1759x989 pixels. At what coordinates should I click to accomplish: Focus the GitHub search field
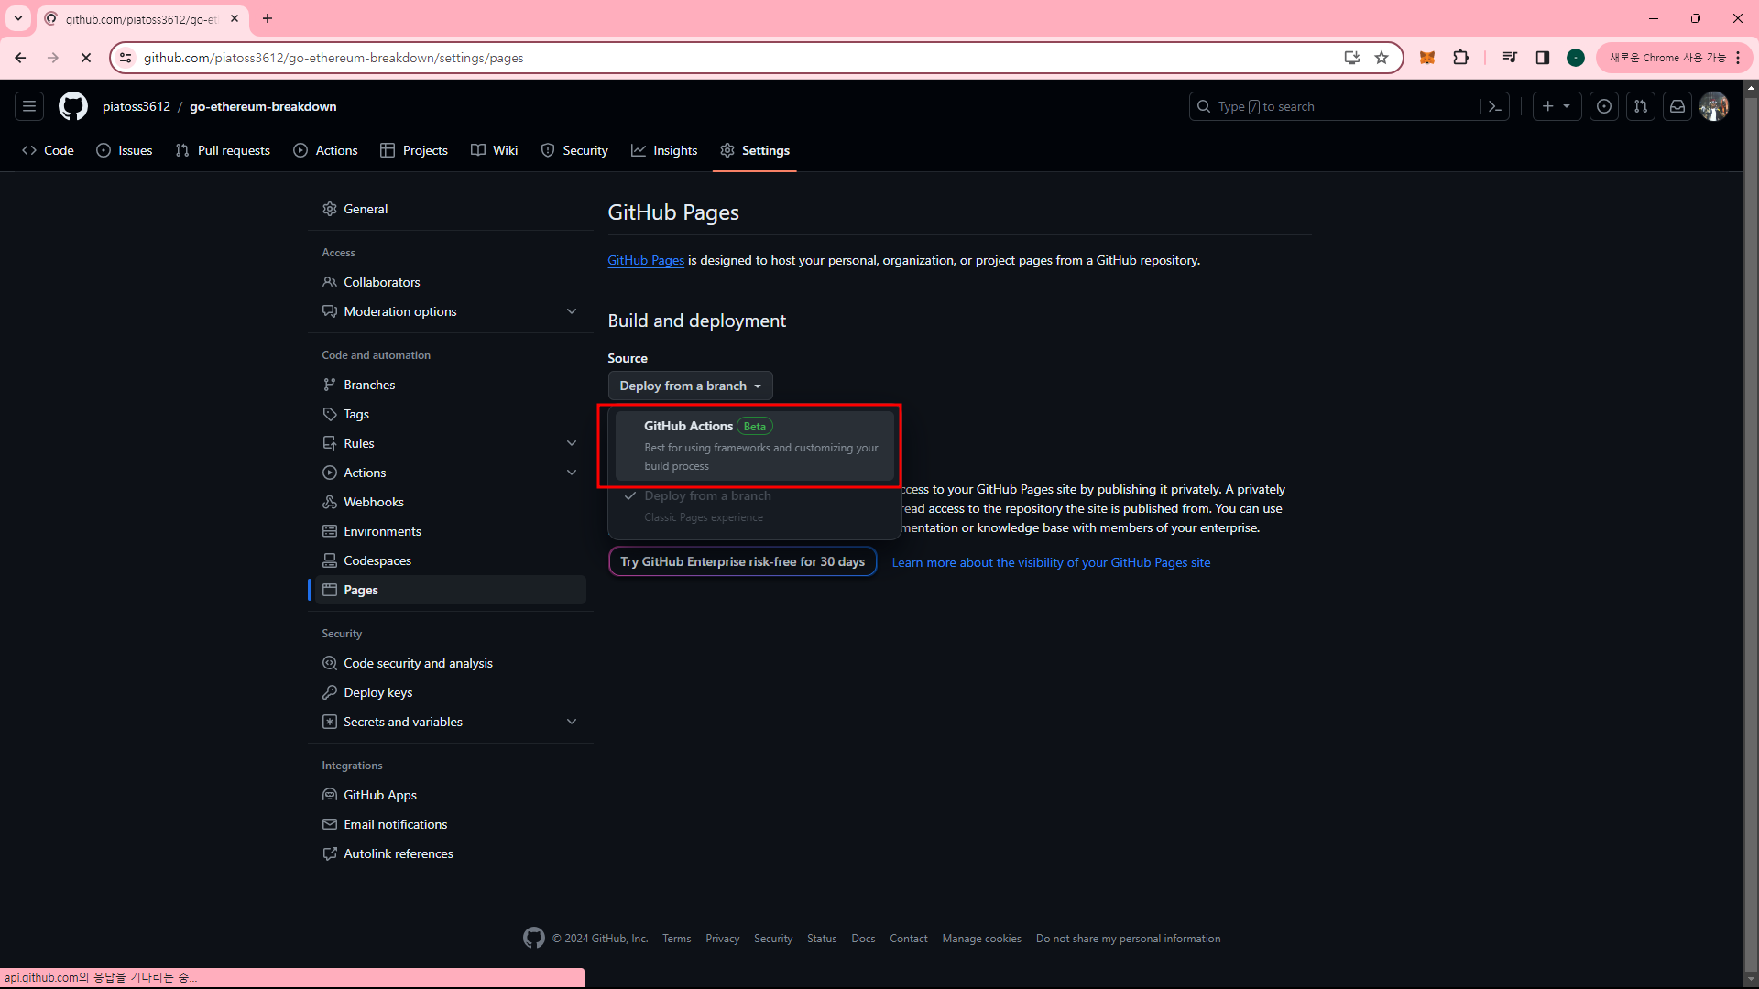[x=1336, y=106]
